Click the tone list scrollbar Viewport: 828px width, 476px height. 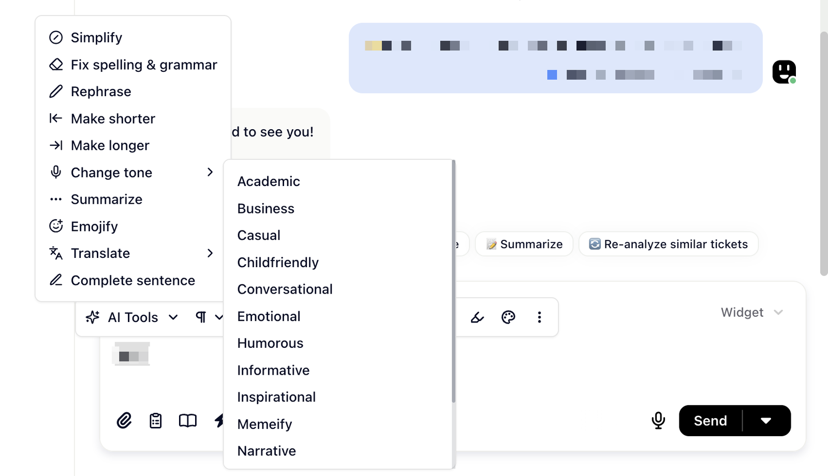coord(453,282)
